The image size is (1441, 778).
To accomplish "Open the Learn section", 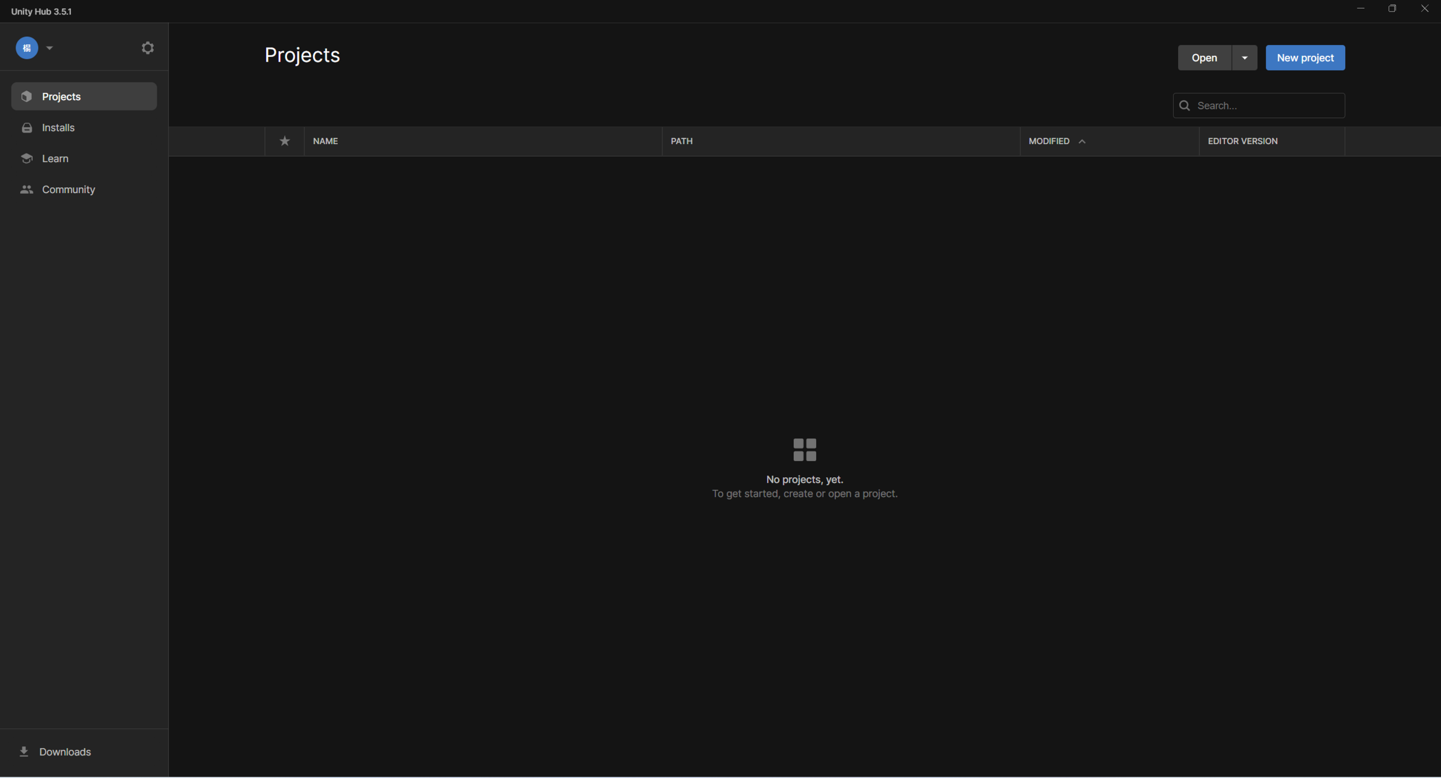I will pyautogui.click(x=55, y=158).
